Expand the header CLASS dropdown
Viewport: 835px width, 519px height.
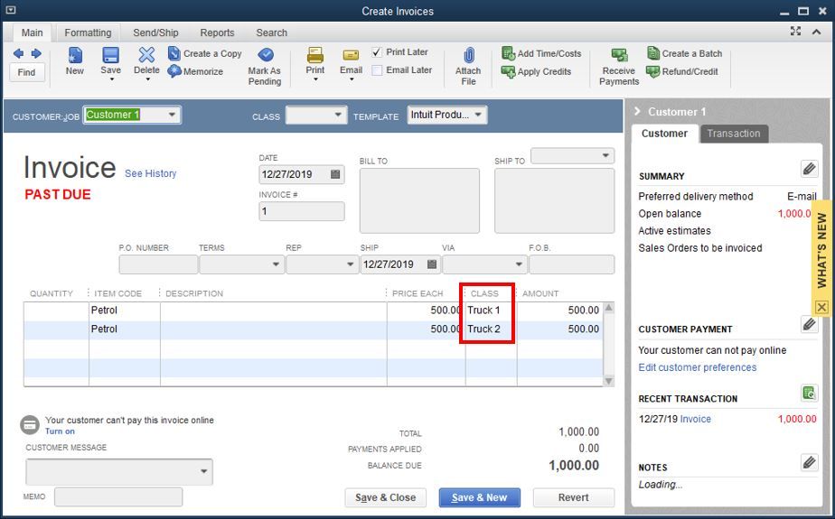point(338,115)
